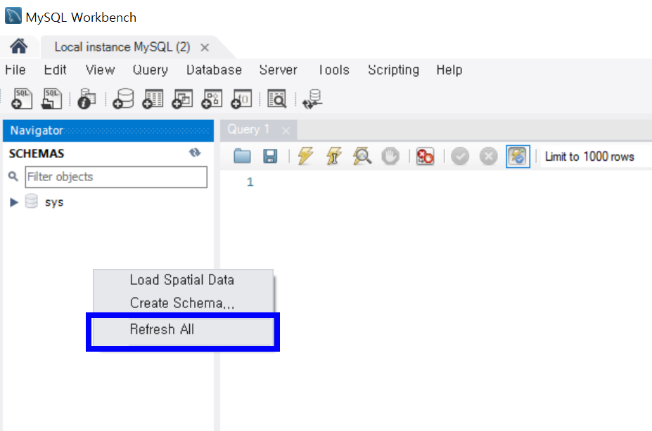
Task: Open the Query menu
Action: 150,69
